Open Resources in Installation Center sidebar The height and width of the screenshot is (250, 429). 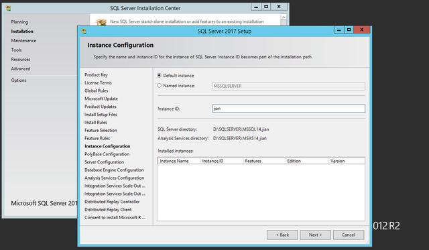21,59
